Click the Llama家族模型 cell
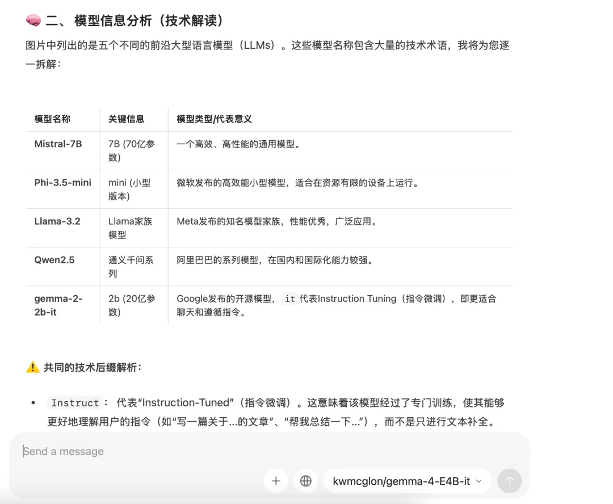 [x=134, y=228]
